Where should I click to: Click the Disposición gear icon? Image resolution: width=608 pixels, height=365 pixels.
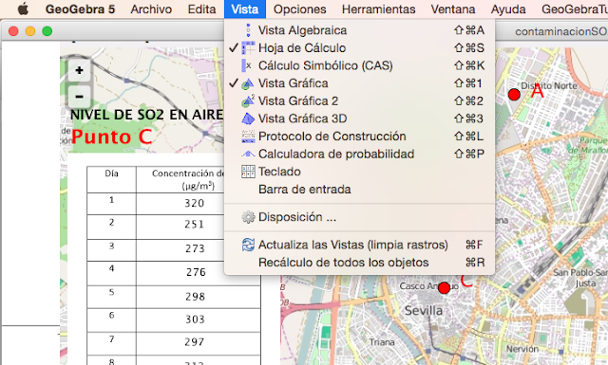[248, 217]
